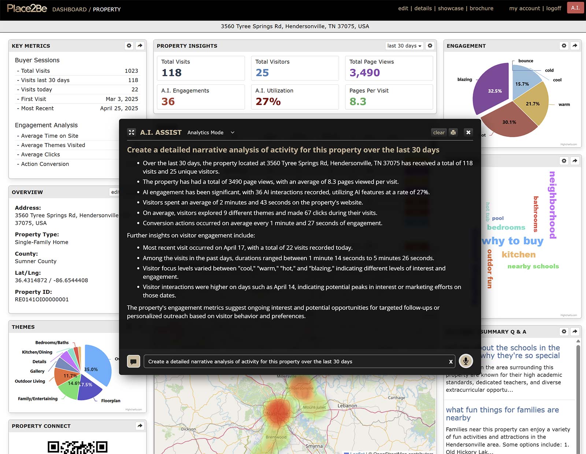Go to the brochure page

point(481,8)
